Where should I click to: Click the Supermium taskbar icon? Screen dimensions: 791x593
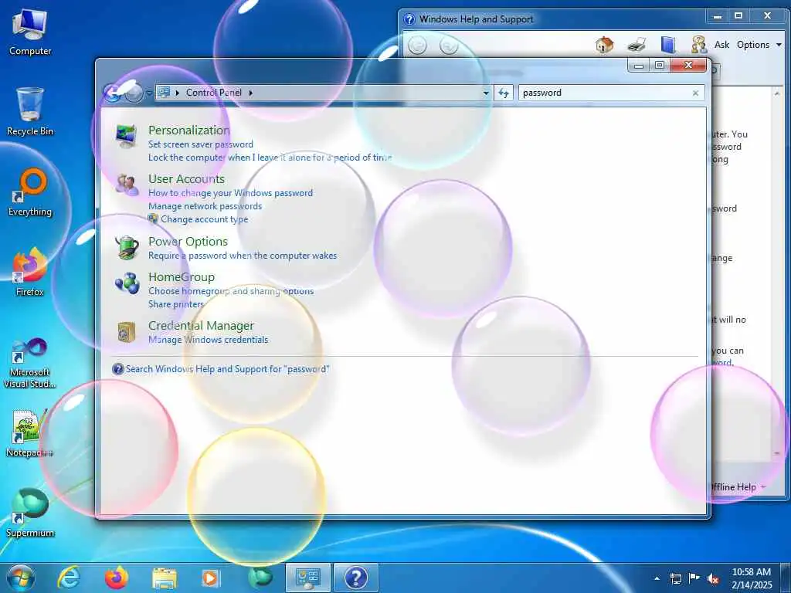260,578
